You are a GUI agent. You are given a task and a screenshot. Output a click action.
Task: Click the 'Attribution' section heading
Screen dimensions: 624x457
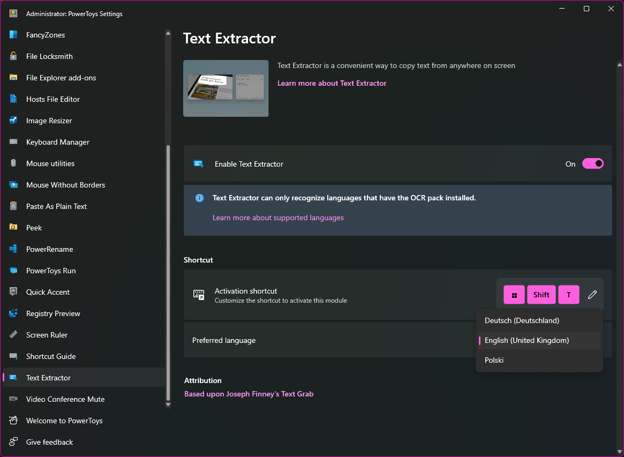(x=202, y=380)
